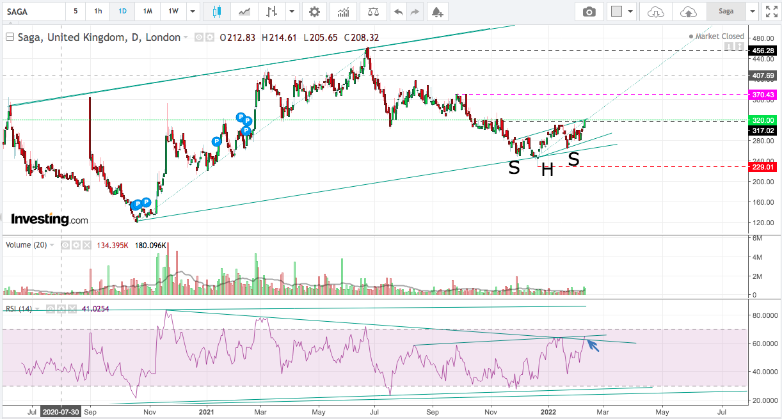782x419 pixels.
Task: Open the Volume (20) indicator dropdown
Action: click(52, 246)
